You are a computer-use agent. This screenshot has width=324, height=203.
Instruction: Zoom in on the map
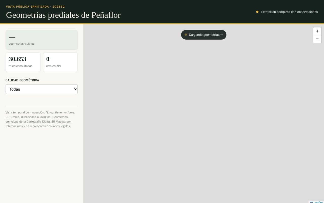pos(317,31)
